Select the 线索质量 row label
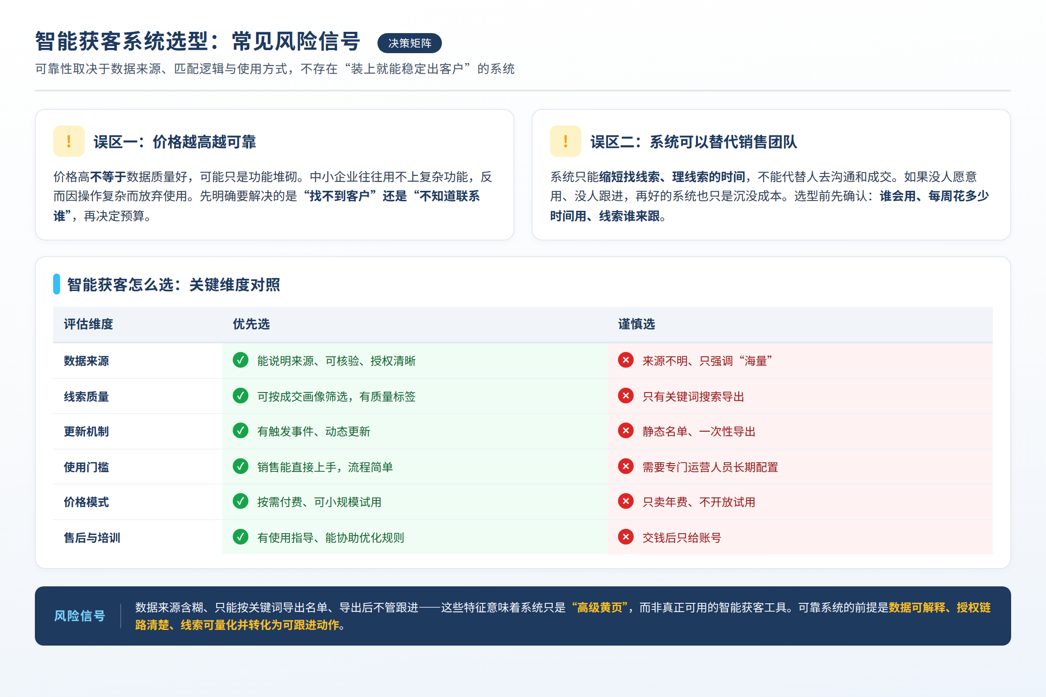Viewport: 1046px width, 697px height. [86, 396]
